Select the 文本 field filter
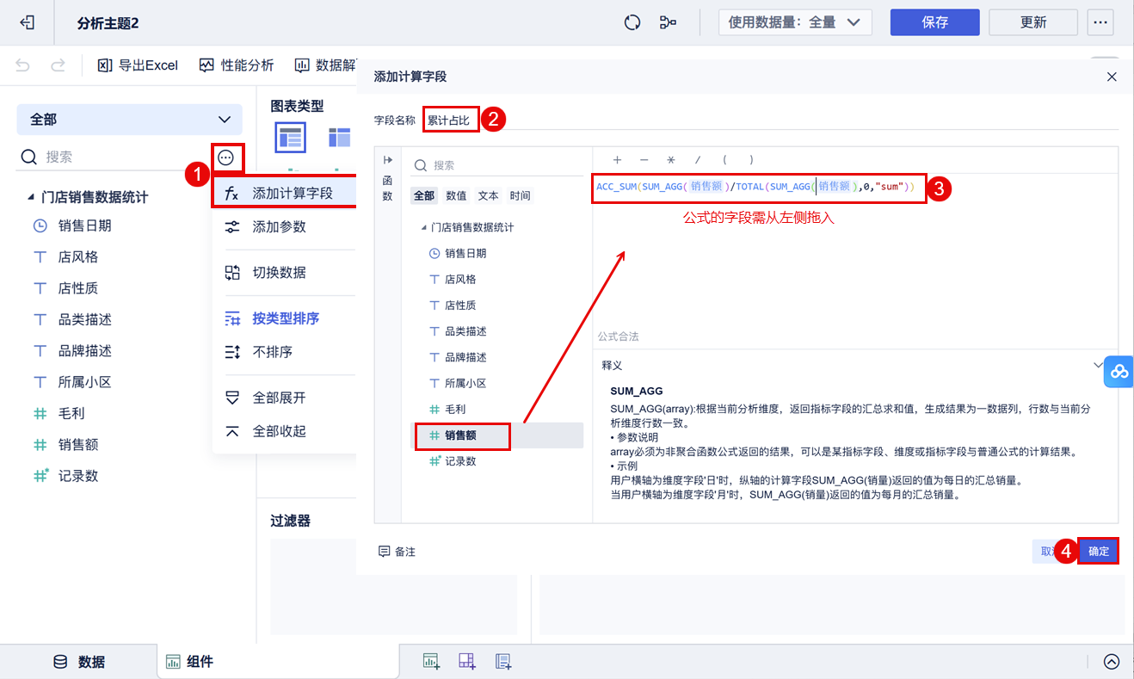Screen dimensions: 1134x679 [488, 195]
